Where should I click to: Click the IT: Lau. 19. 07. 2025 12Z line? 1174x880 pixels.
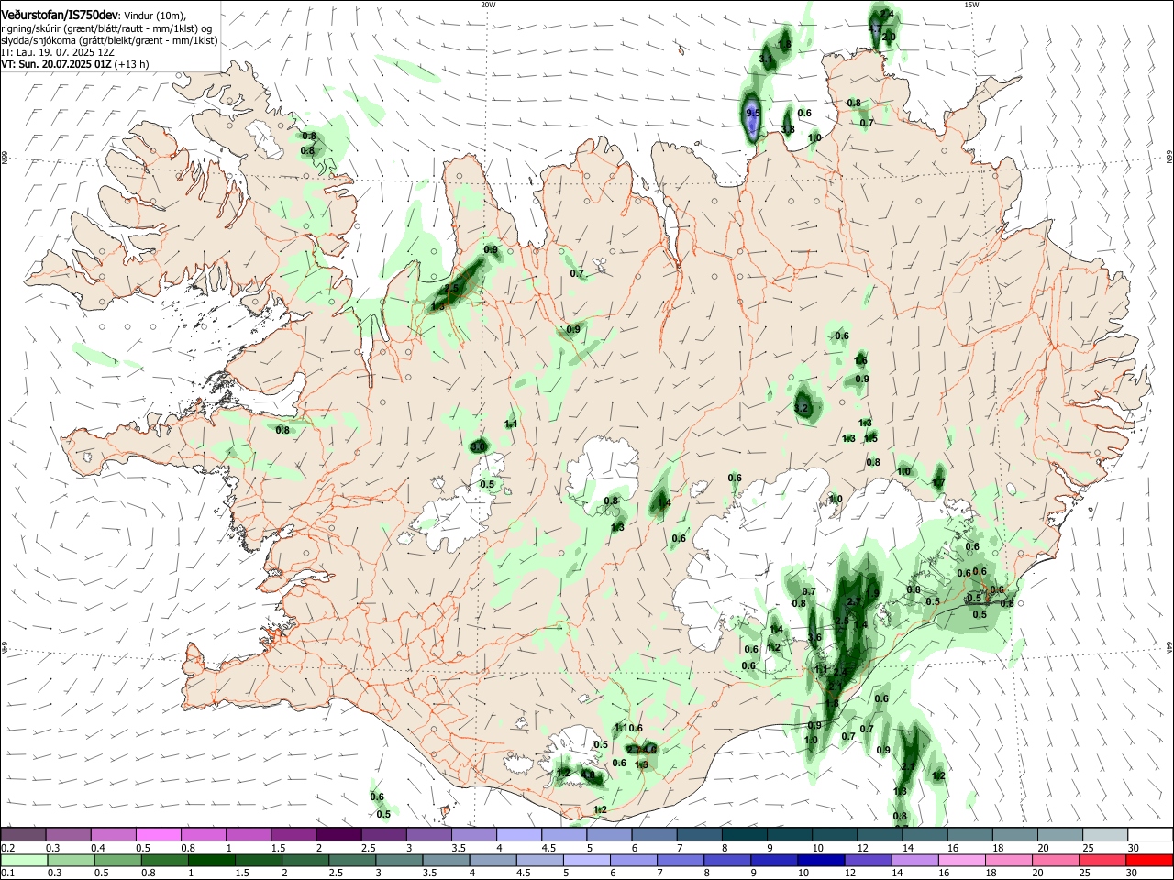58,52
